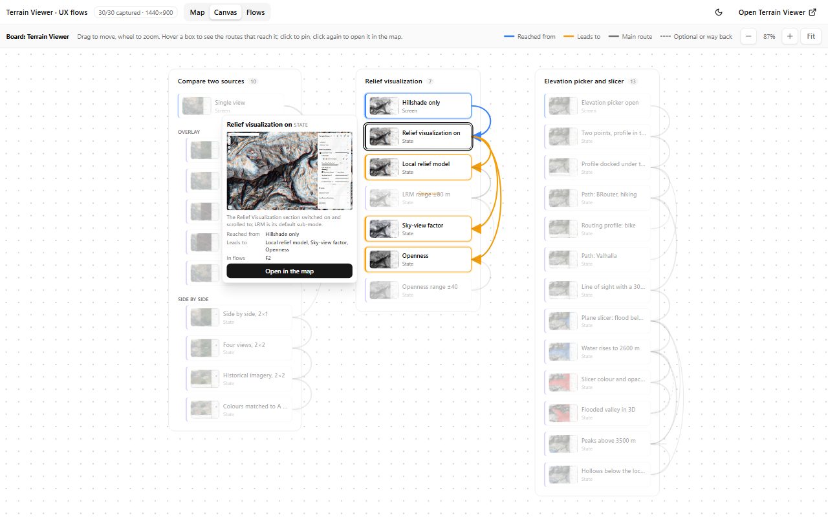Click the OVERLAY section label
This screenshot has height=517, width=828.
(189, 132)
